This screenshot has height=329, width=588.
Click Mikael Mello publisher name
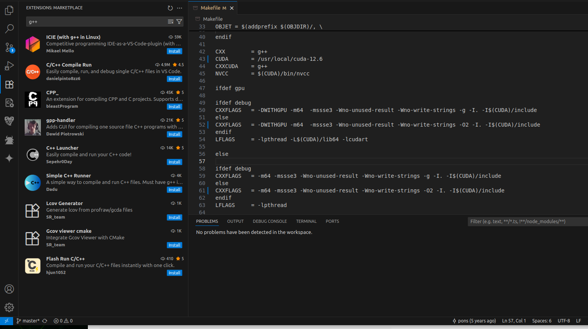point(60,51)
